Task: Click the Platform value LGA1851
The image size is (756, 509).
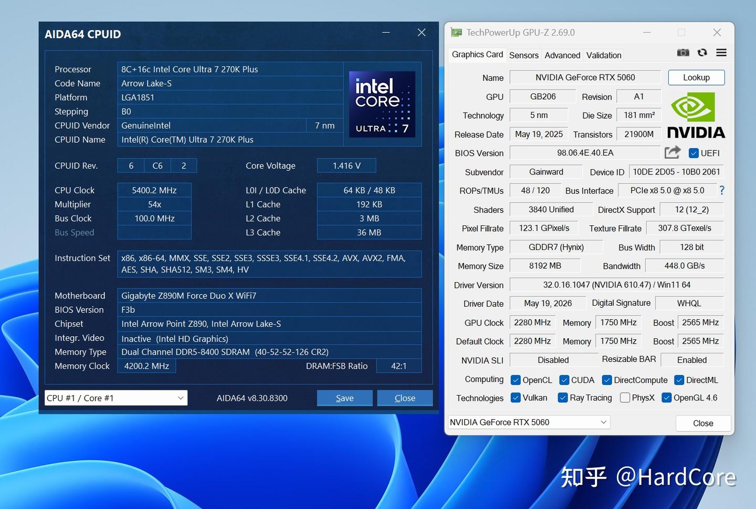Action: click(x=230, y=98)
